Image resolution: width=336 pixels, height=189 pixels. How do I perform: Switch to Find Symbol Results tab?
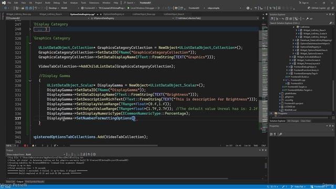[35, 182]
